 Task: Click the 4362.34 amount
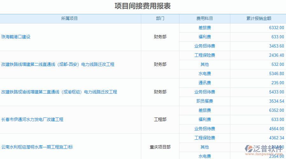pyautogui.click(x=276, y=138)
